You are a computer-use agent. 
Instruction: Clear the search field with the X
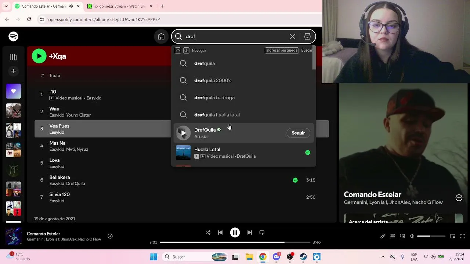click(292, 36)
